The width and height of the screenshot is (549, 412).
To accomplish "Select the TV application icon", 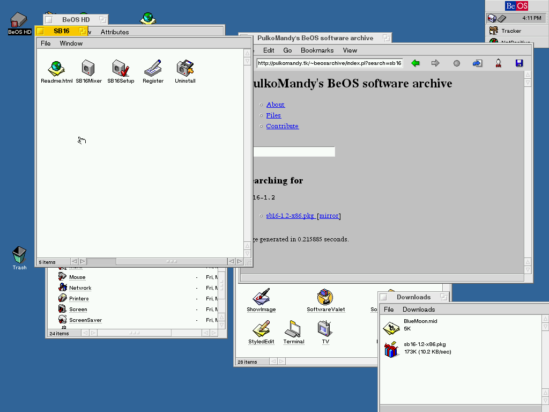I will tap(325, 329).
